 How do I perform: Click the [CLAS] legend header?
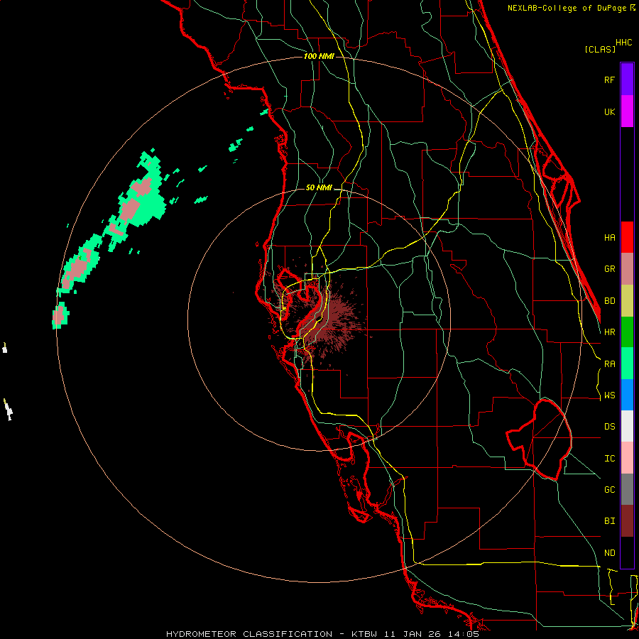(x=600, y=49)
